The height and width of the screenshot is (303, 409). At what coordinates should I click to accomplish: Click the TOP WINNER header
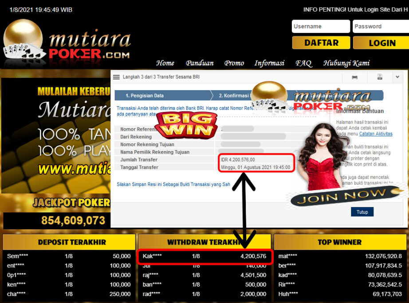[340, 242]
